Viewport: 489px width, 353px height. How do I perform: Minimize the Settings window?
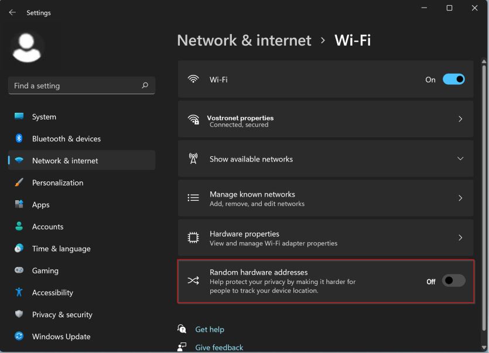point(424,8)
